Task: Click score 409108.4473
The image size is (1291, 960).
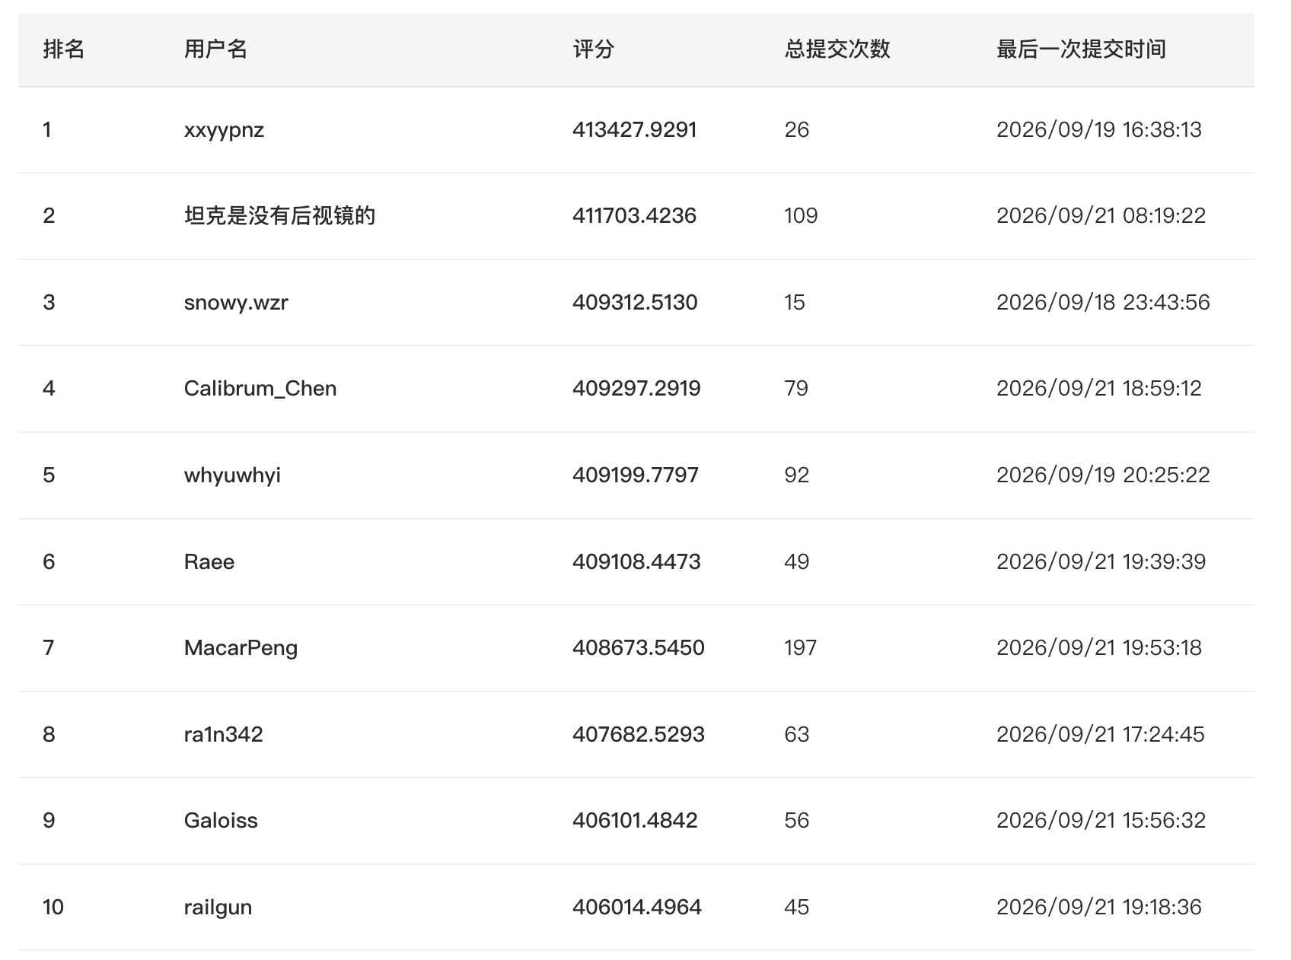Action: click(636, 562)
